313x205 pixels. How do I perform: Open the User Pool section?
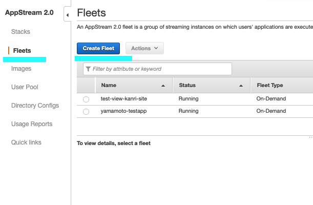tap(25, 87)
